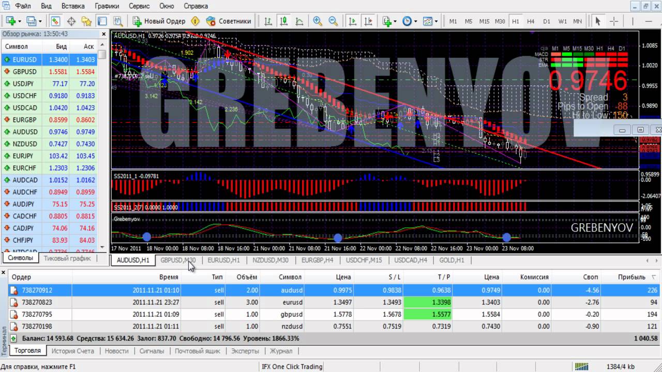Zoom in on the chart
This screenshot has width=662, height=372.
click(x=318, y=21)
